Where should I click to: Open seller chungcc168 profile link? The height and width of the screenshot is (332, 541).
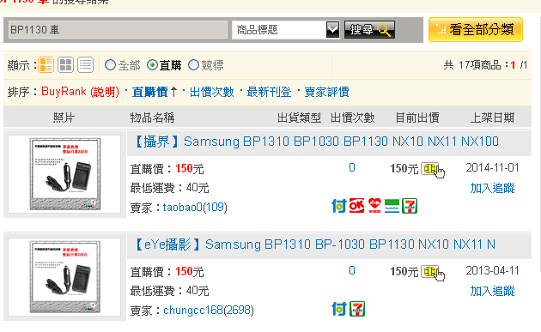pyautogui.click(x=193, y=311)
